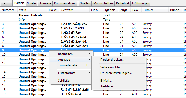The width and height of the screenshot is (186, 98).
Task: Select game row 7
Action: tap(93, 42)
